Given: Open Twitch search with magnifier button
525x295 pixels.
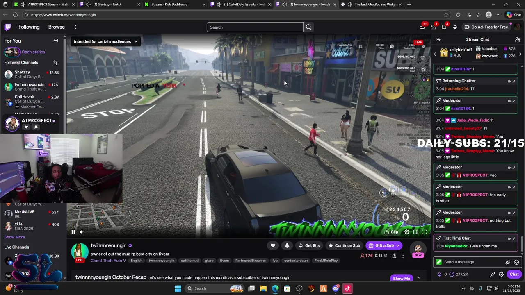Looking at the screenshot, I should click(x=308, y=27).
